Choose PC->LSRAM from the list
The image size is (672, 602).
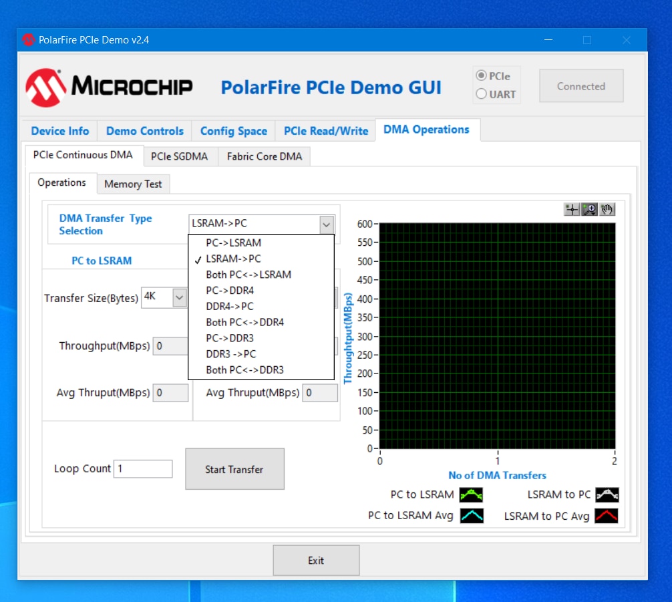(261, 243)
